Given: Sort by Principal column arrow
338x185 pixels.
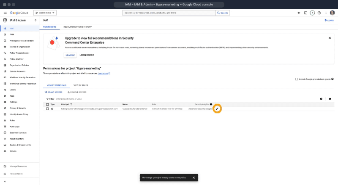Looking at the screenshot, I should tap(71, 104).
